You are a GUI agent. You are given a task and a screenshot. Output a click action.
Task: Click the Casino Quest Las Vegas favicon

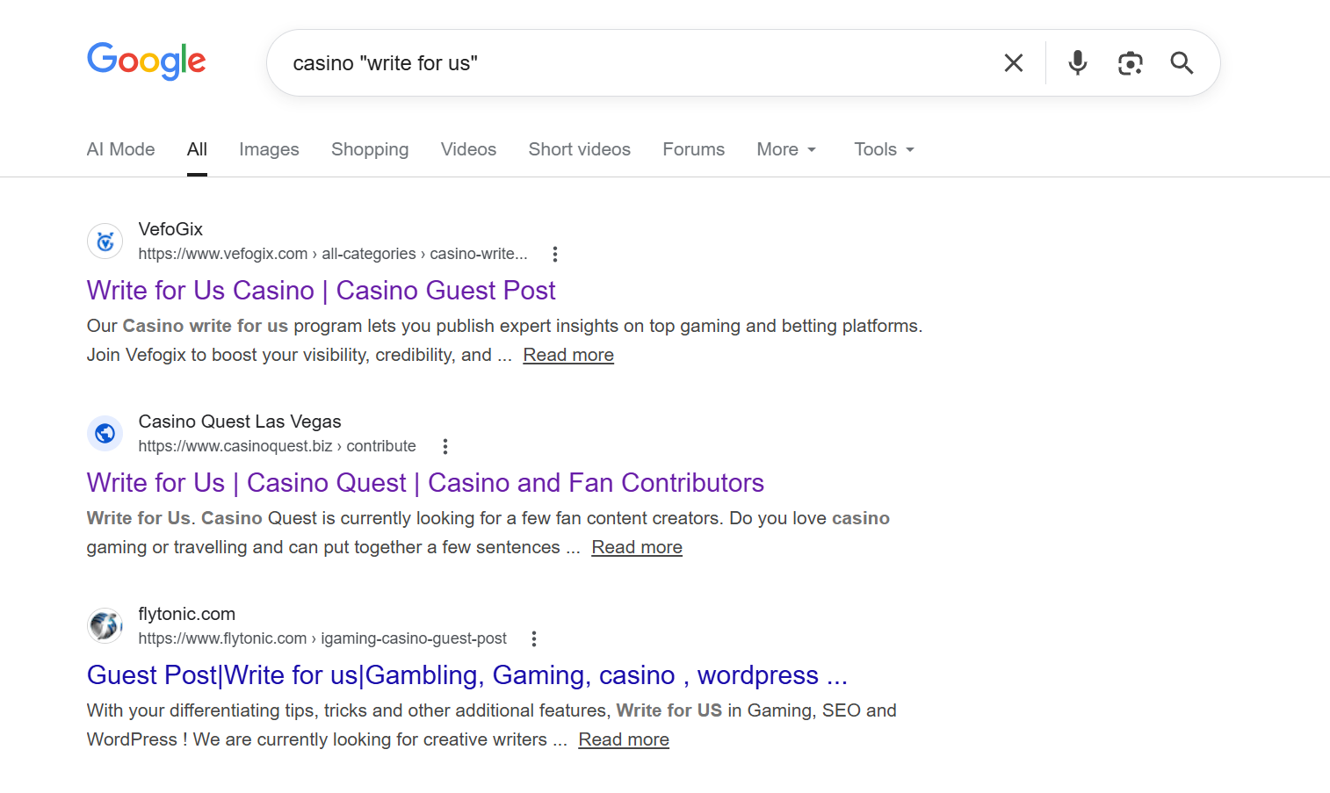tap(105, 433)
